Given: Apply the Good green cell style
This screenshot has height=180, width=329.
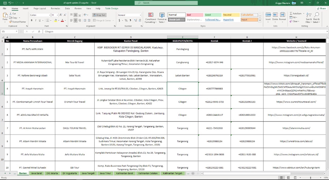Looking at the screenshot, I should [x=213, y=15].
